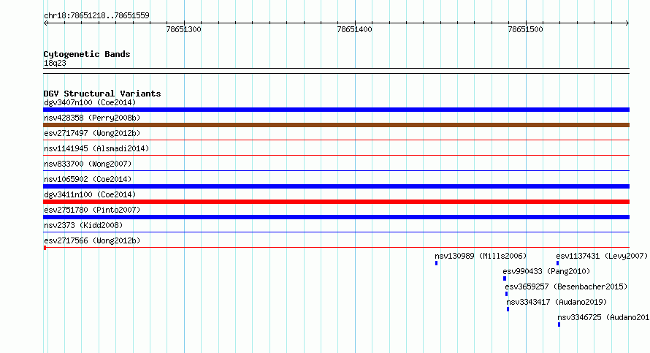Click the nsv130989 (Mills2006) label

pos(481,256)
